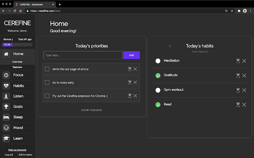Screen dimensions: 254x158
Task: Click the 33.3% XP progress bar
Action: 17,45
